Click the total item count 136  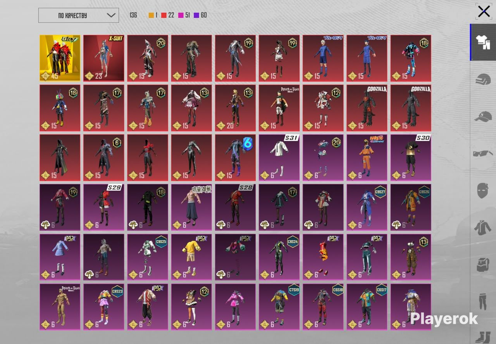click(x=133, y=15)
